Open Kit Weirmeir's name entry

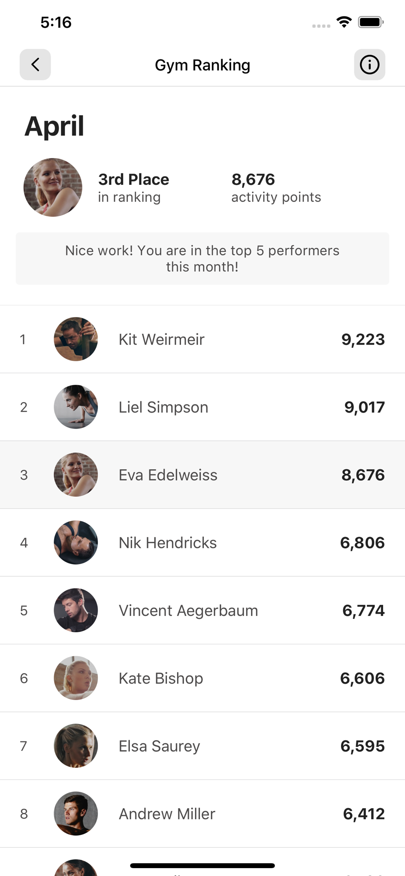tap(161, 339)
